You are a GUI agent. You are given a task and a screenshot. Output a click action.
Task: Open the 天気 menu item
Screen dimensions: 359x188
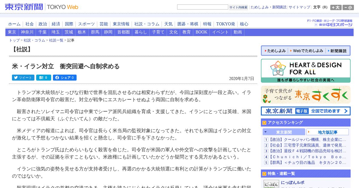coord(168,24)
